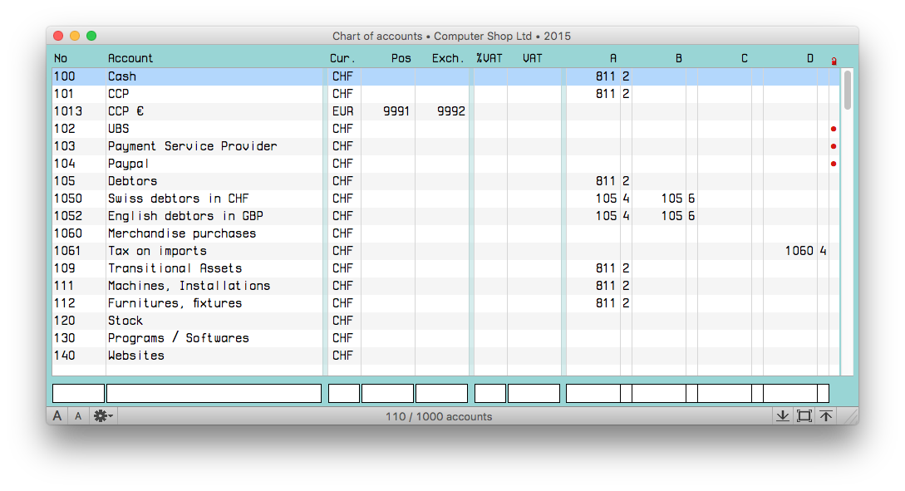Click the download arrow icon in status bar

[783, 416]
